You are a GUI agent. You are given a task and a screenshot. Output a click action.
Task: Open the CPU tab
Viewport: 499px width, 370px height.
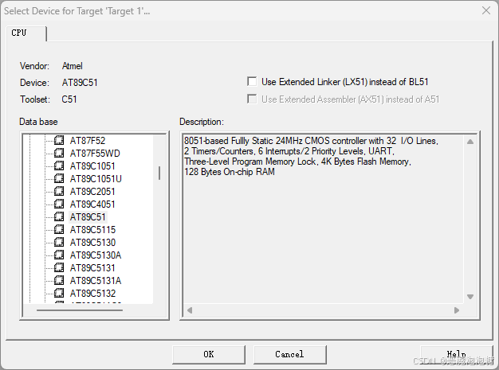point(26,33)
